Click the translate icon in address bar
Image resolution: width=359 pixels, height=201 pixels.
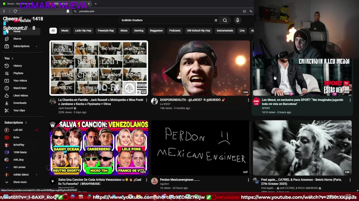251,11
